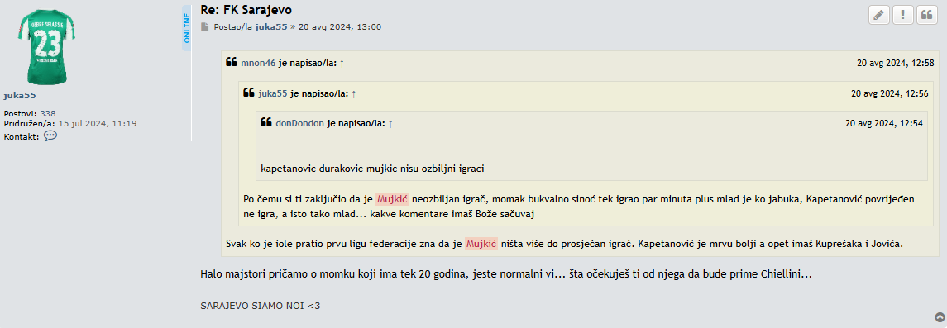
Task: Click highlighted Mujkić in mnon46's reply
Action: coord(481,244)
